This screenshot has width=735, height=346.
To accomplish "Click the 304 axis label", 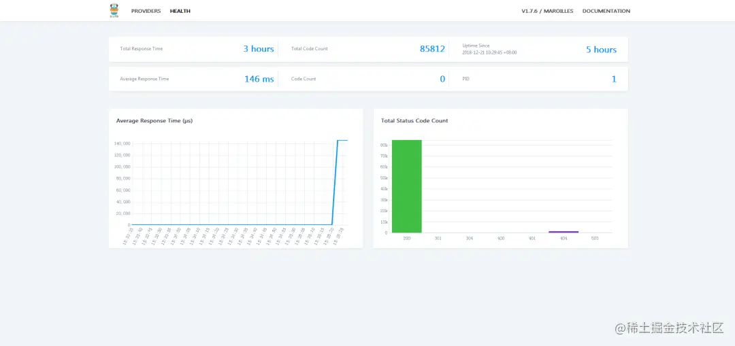I will [469, 239].
